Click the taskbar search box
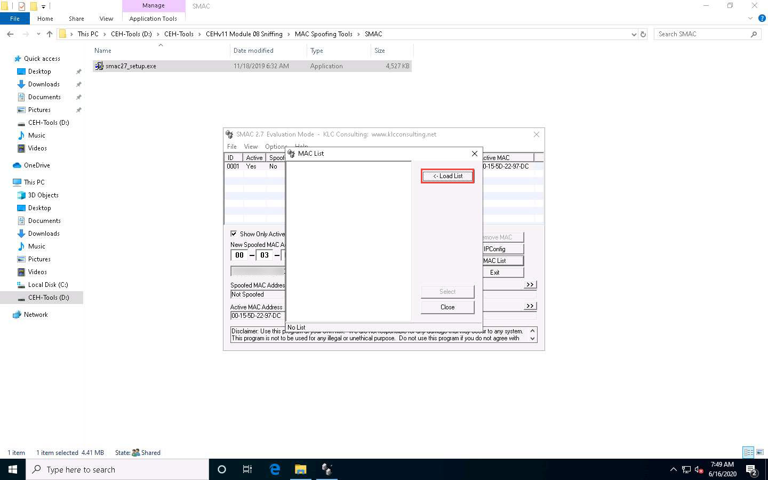Viewport: 768px width, 480px height. [x=117, y=469]
